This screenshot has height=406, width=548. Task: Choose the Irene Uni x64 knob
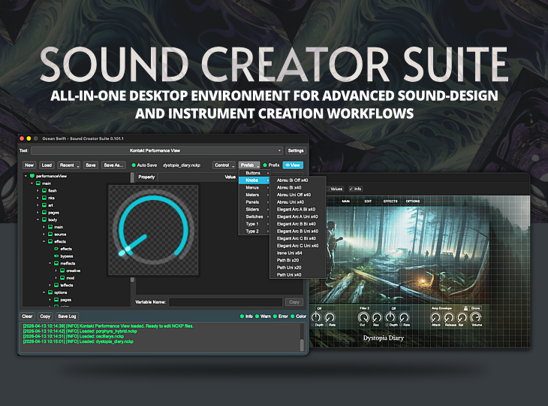(297, 253)
